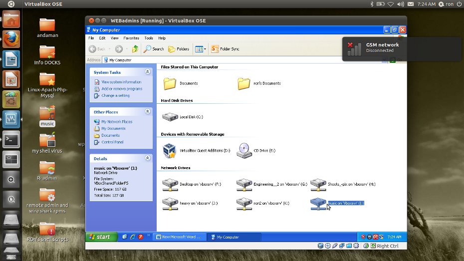Select VirtualBox Guest Additions (D:) icon
Image resolution: width=464 pixels, height=261 pixels.
pos(170,150)
